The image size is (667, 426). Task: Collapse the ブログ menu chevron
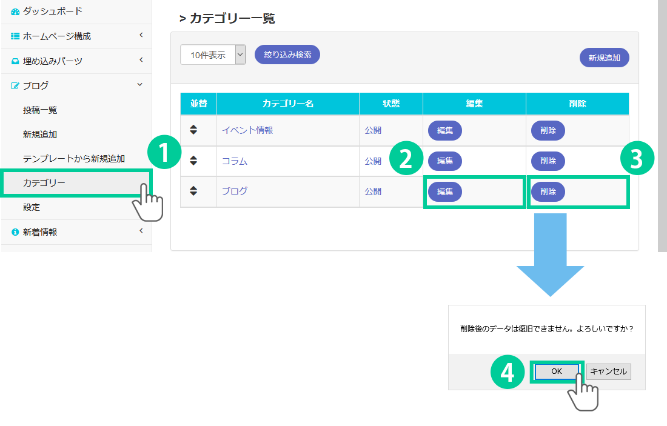[x=140, y=85]
